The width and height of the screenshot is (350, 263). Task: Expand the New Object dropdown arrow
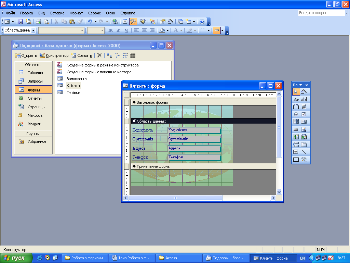[194, 22]
